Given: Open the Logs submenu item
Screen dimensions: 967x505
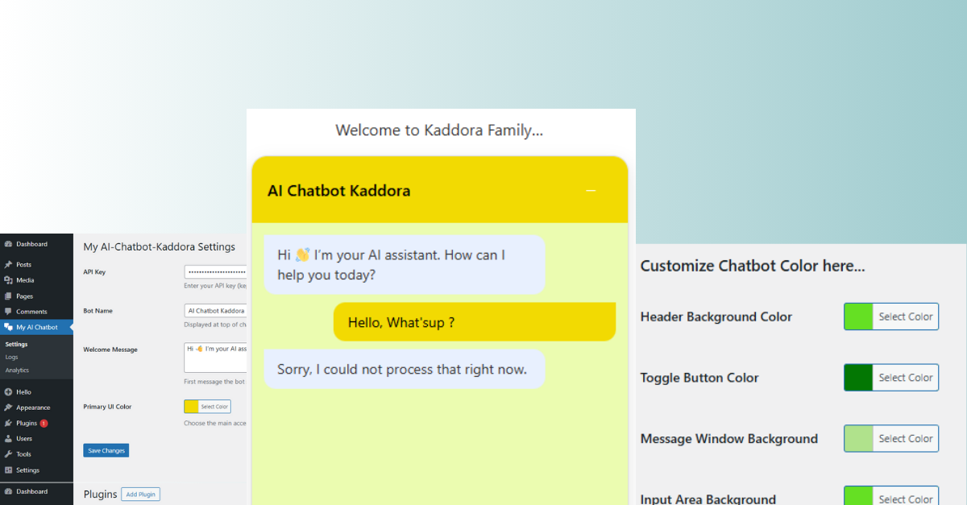Looking at the screenshot, I should (11, 357).
